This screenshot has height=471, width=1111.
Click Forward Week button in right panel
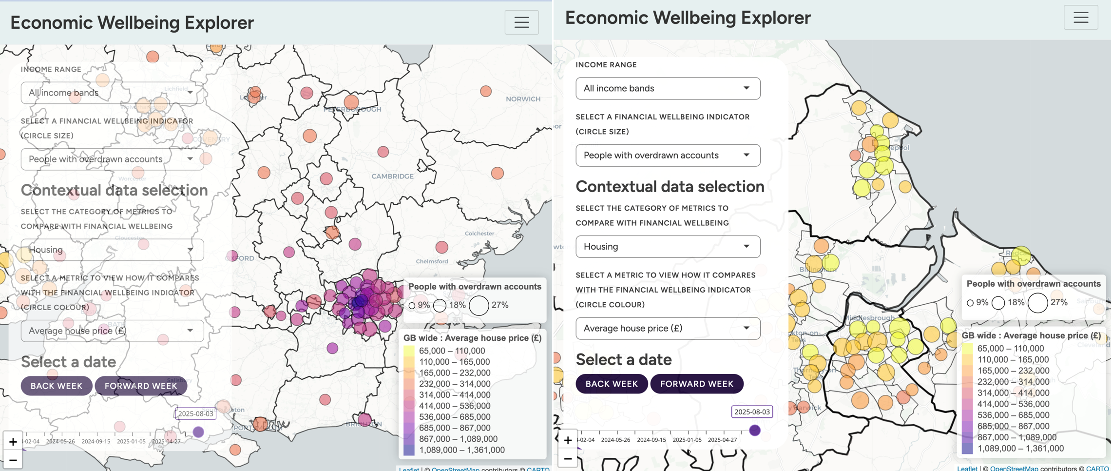696,384
